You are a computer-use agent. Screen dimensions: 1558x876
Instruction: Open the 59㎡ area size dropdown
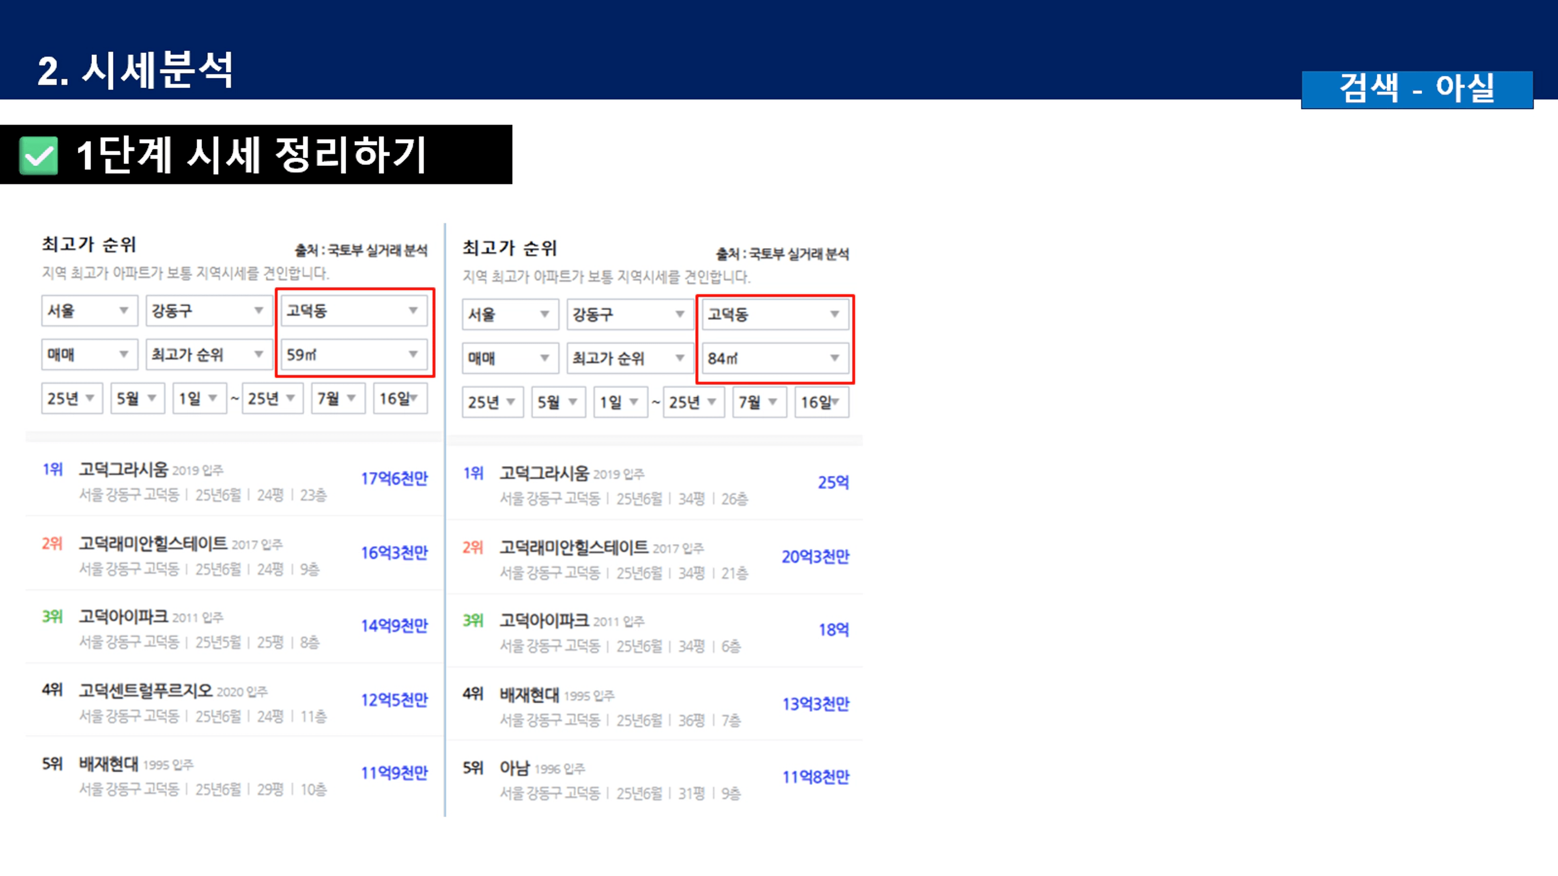click(354, 354)
